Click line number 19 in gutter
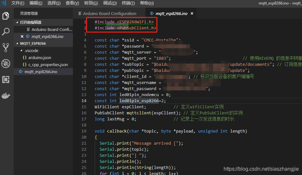 click(84, 131)
